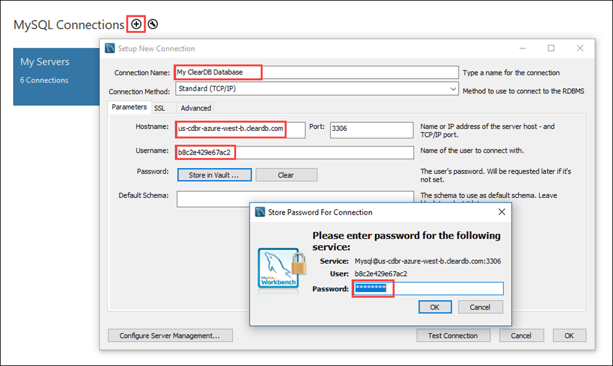Focus the Username input field
This screenshot has height=366, width=613.
tap(295, 152)
